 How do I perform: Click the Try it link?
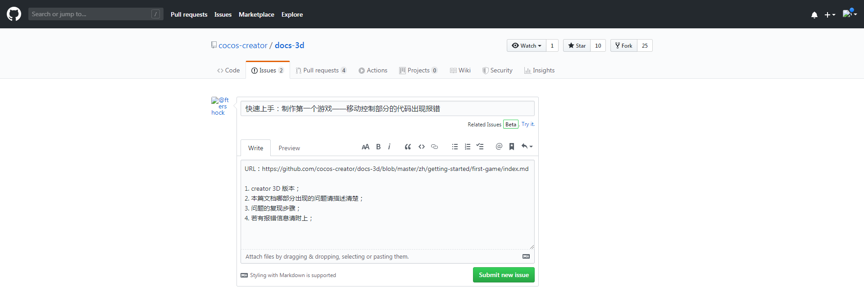pos(528,124)
